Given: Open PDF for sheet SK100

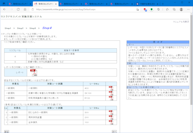Looking at the screenshot, I should pos(111,93).
